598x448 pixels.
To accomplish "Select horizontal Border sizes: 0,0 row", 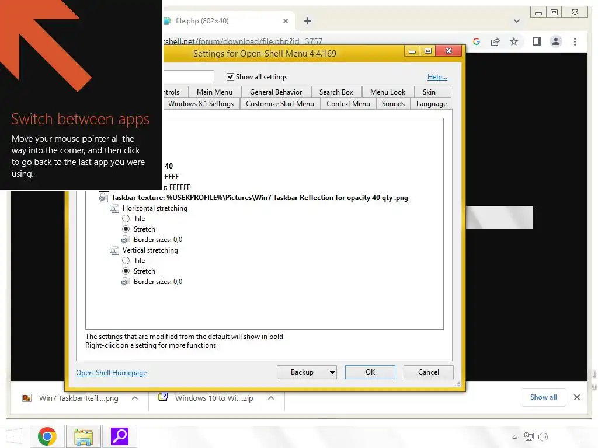I will tap(158, 240).
